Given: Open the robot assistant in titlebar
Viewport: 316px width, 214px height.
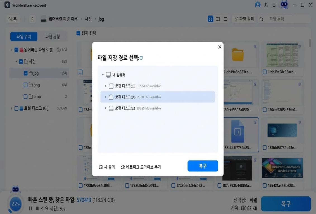Looking at the screenshot, I should pyautogui.click(x=284, y=5).
